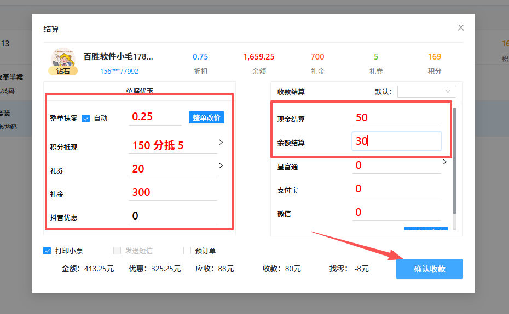Toggle the 发送短信 checkbox
Screen dimensions: 509x314
point(117,251)
